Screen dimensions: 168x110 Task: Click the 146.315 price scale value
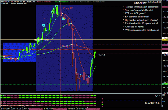[x=165, y=77]
